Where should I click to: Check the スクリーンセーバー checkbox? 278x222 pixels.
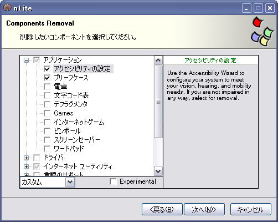(x=47, y=140)
